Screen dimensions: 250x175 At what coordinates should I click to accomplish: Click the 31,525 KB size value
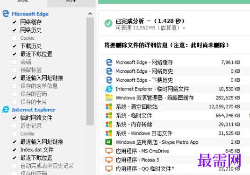coord(229,133)
